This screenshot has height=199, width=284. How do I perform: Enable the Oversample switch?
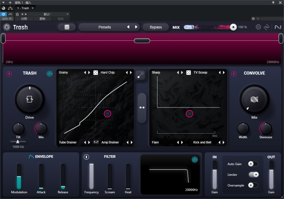pyautogui.click(x=253, y=185)
